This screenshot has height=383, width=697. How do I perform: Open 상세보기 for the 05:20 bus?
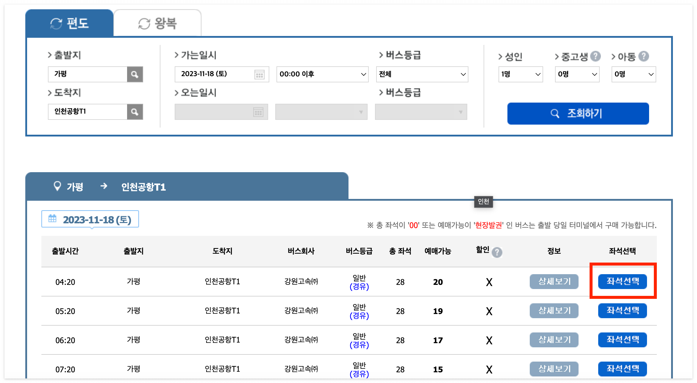point(554,310)
